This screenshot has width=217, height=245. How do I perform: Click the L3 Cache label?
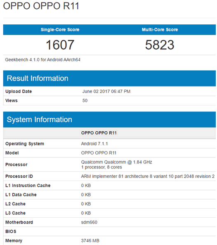click(15, 213)
